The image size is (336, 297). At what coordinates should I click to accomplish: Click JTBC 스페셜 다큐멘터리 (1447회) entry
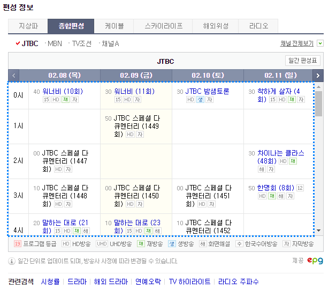point(65,161)
